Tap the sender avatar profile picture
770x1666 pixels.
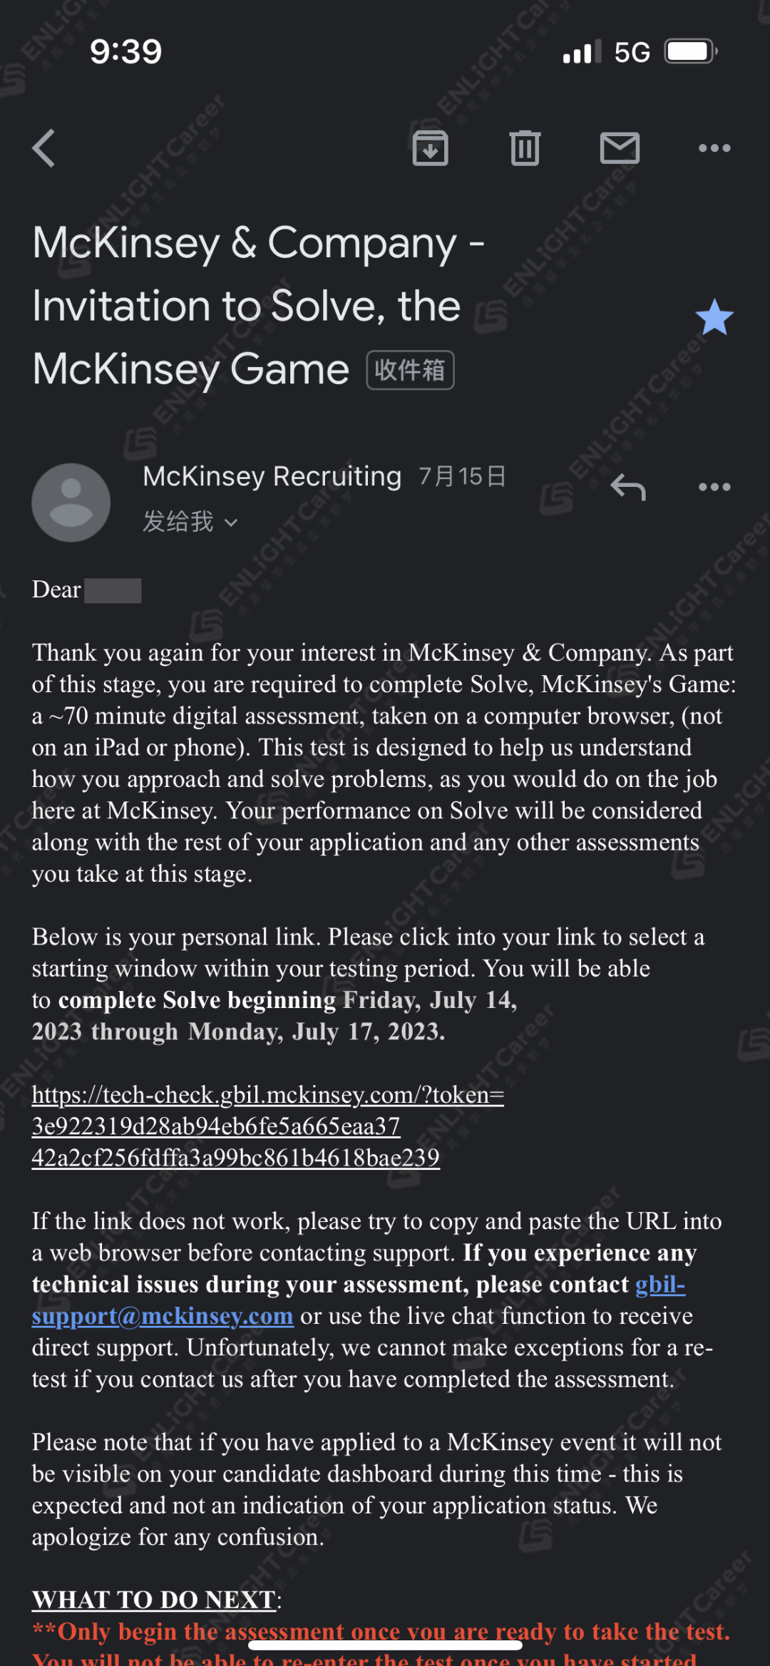71,503
